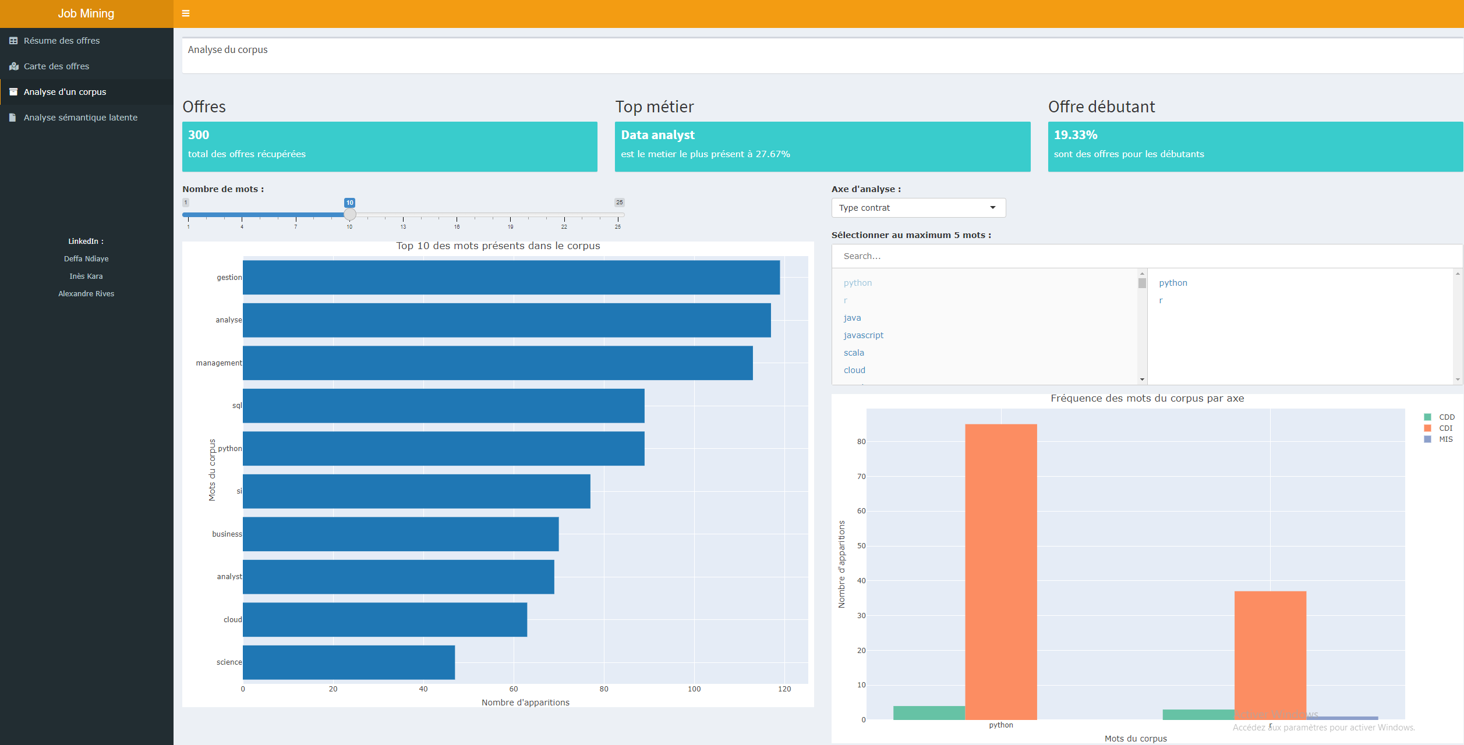Screen dimensions: 1464x745
Task: Go to Analyse sémantique latente
Action: click(87, 118)
